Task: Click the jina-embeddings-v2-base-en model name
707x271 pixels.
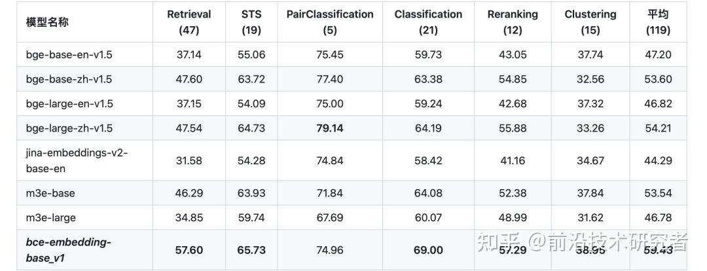Action: [77, 160]
